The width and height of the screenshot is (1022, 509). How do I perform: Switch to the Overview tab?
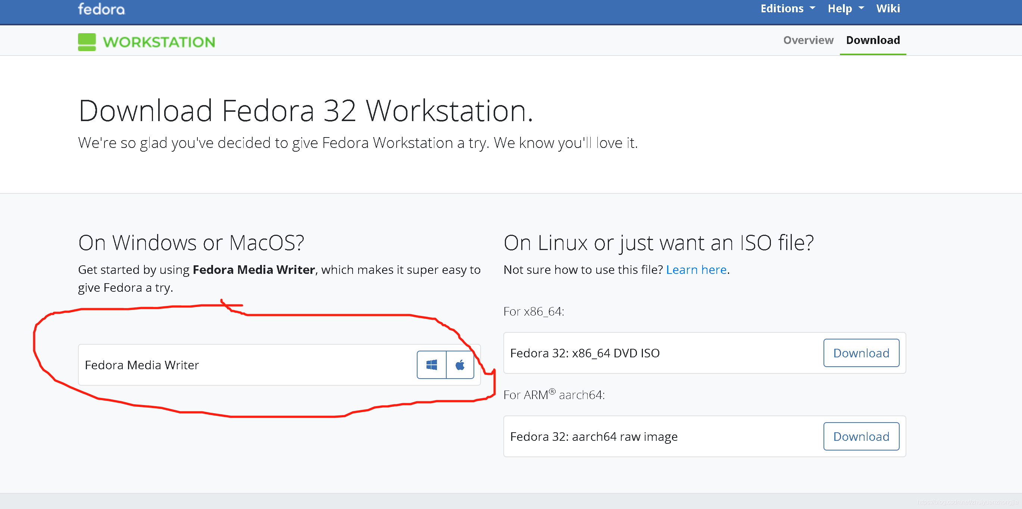point(808,40)
